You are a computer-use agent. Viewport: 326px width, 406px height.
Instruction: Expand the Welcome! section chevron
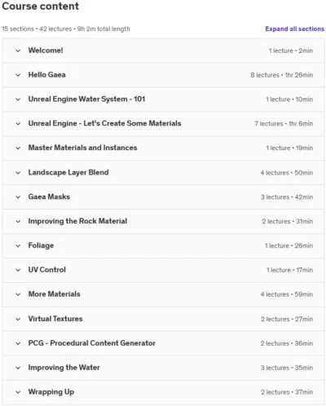[18, 51]
